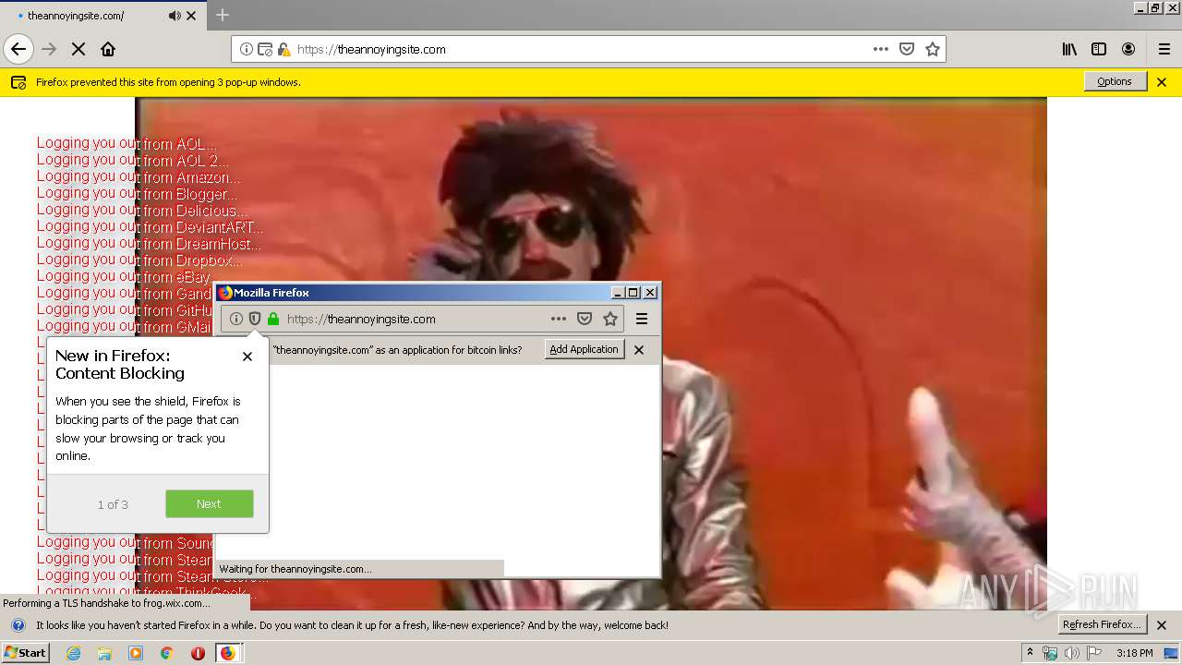This screenshot has height=665, width=1182.
Task: Launch Internet Explorer from taskbar
Action: coord(73,653)
